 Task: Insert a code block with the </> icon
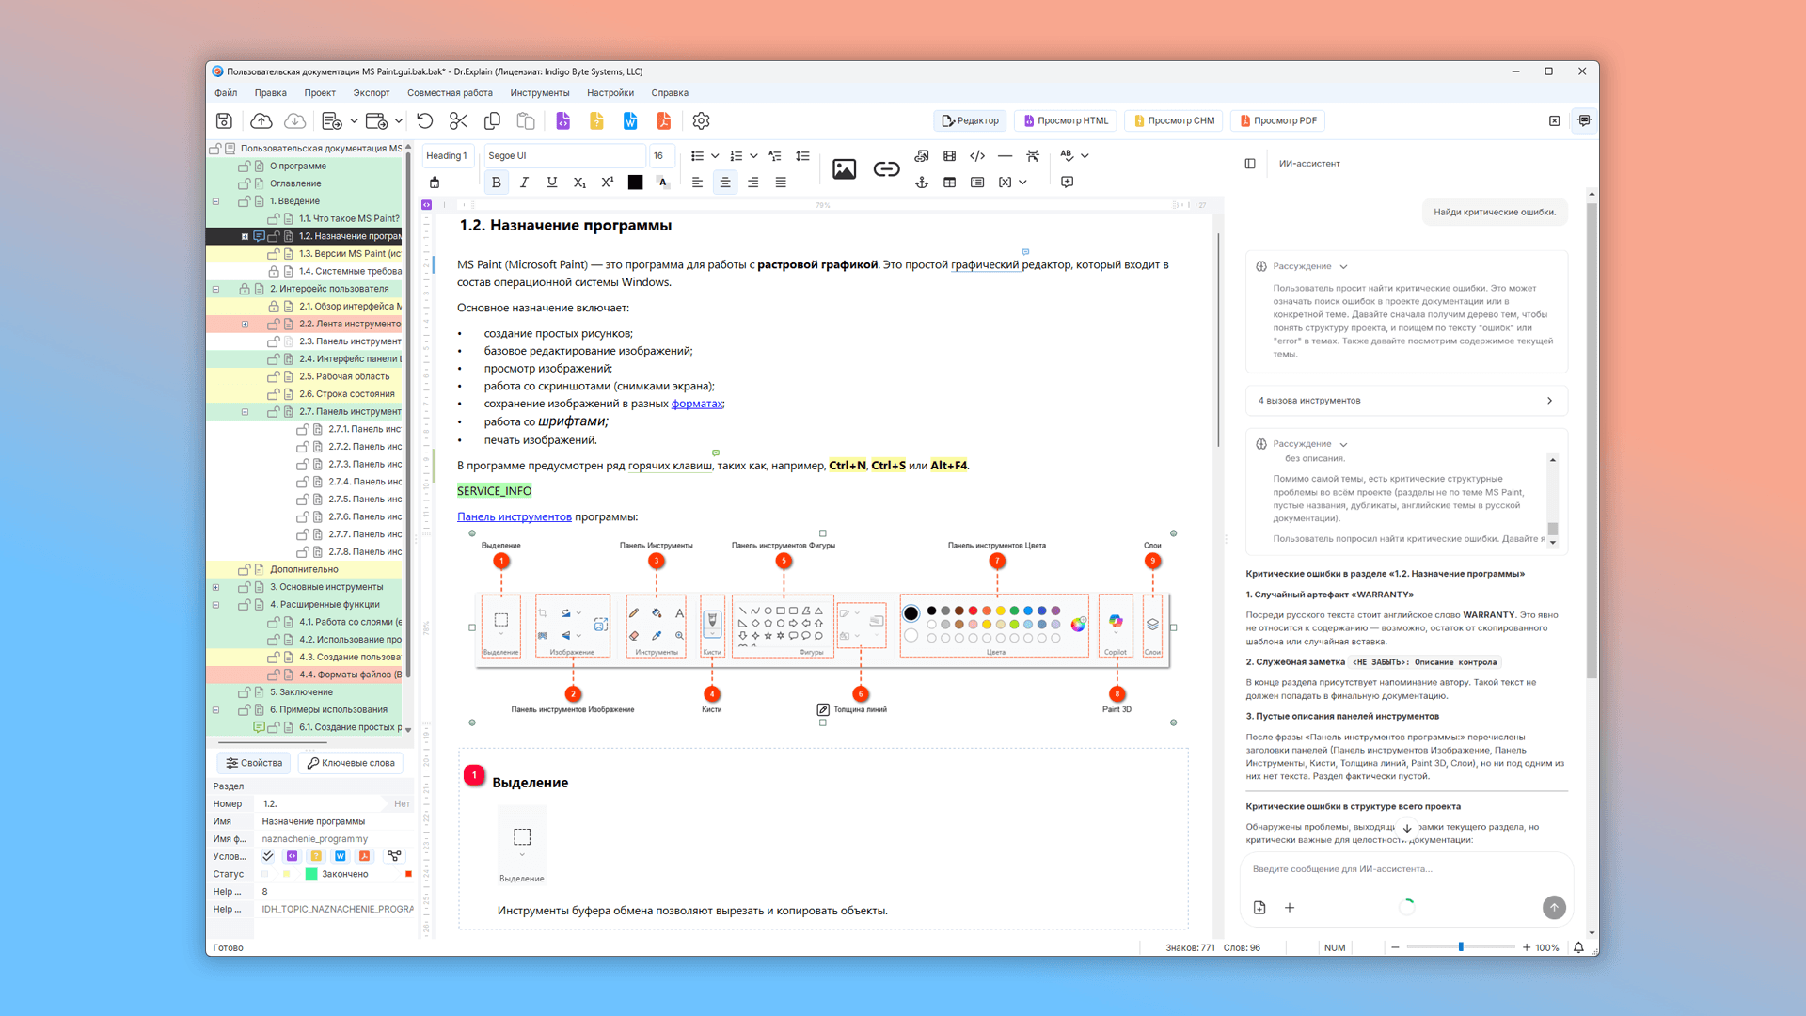click(977, 156)
